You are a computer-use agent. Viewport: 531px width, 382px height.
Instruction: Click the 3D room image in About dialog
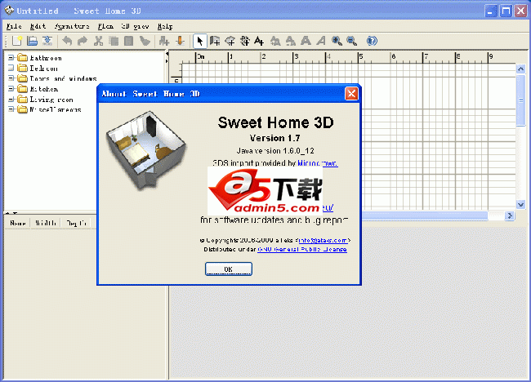146,149
